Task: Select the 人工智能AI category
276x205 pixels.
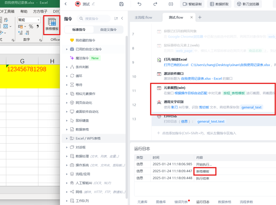Action: pyautogui.click(x=93, y=183)
